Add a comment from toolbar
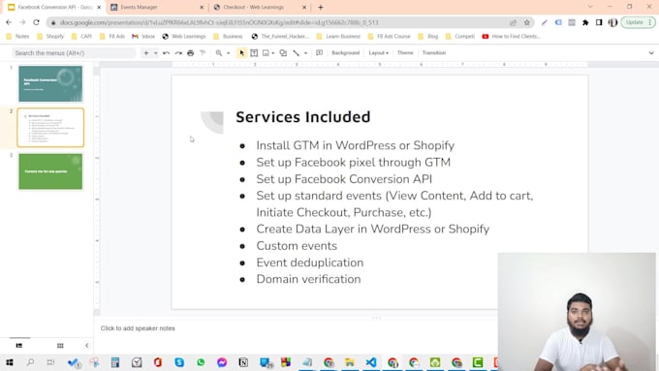 320,53
